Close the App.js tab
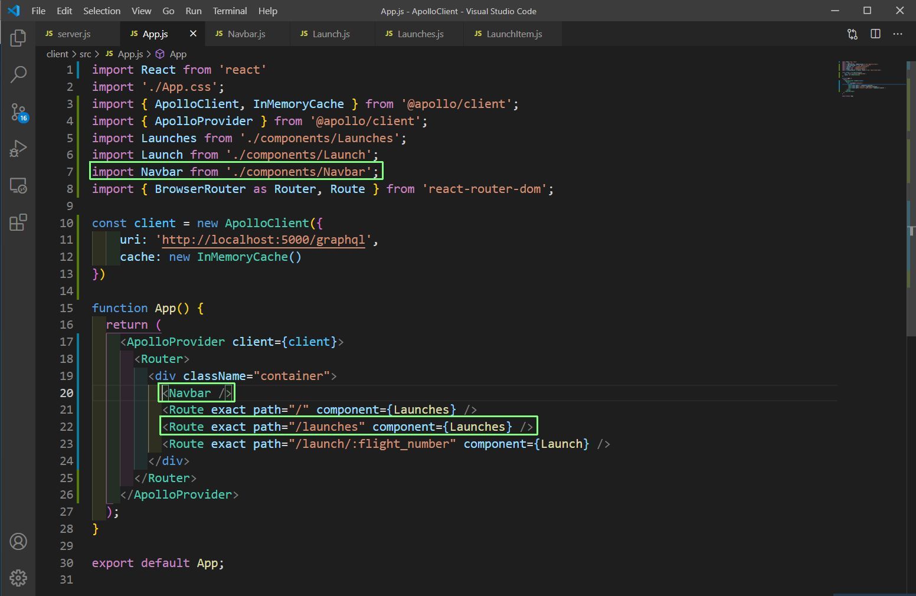 [x=193, y=34]
